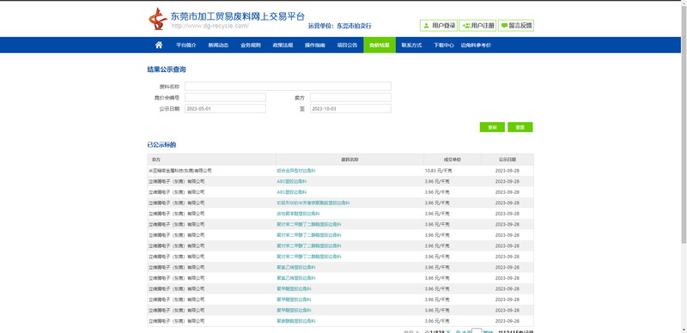Open the 下载中心 menu item
Image resolution: width=687 pixels, height=333 pixels.
tap(444, 45)
